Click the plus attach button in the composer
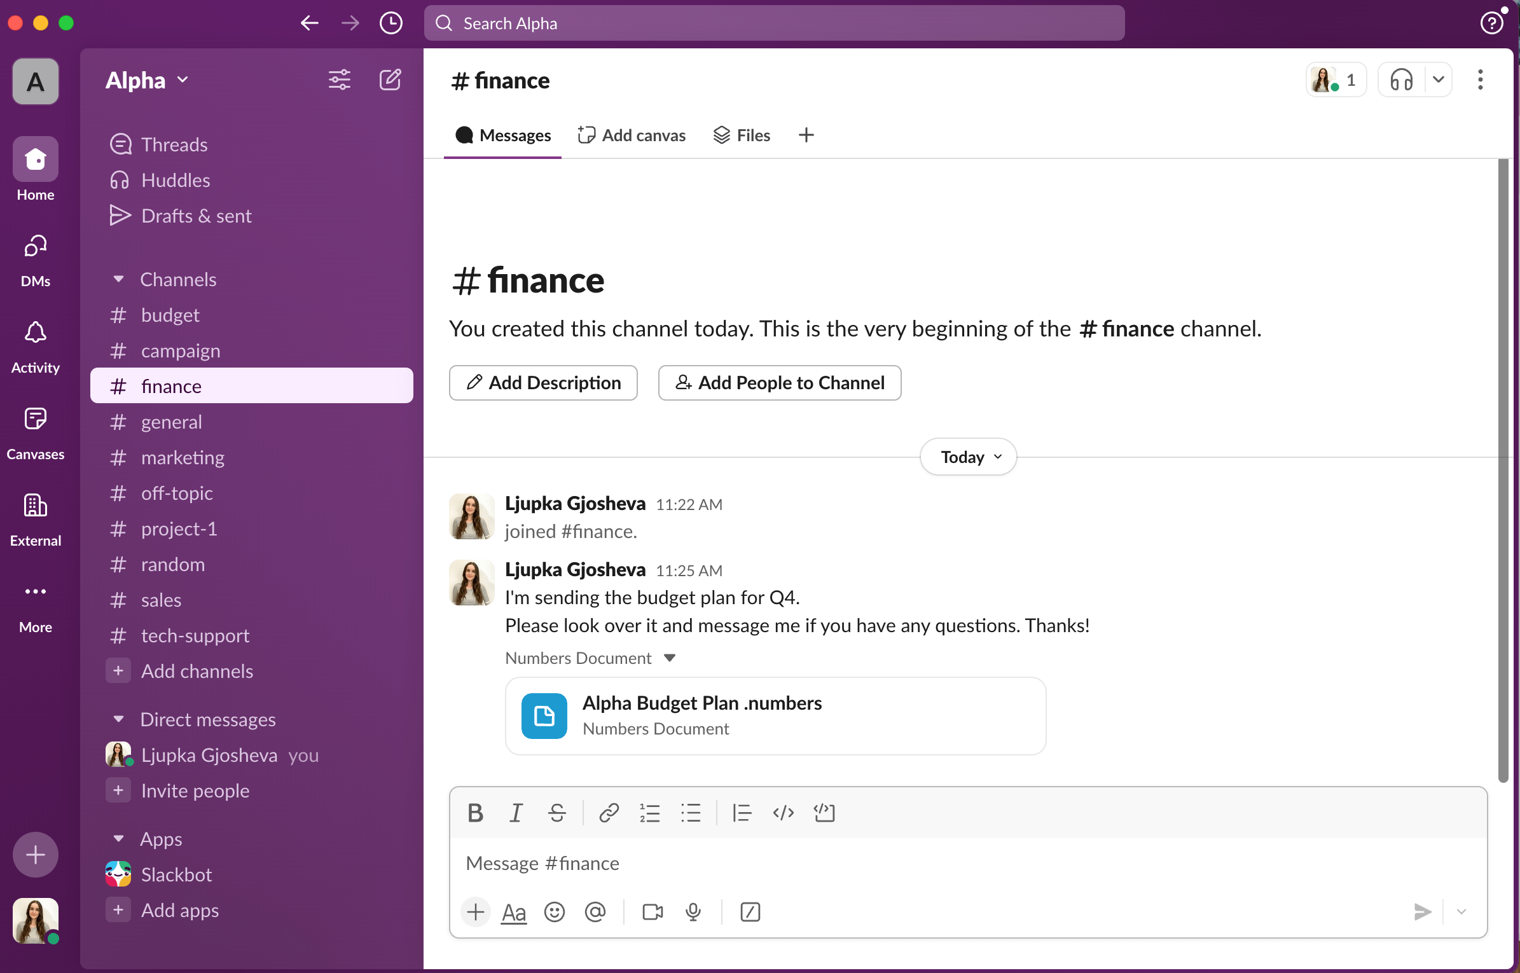Image resolution: width=1520 pixels, height=973 pixels. point(475,912)
